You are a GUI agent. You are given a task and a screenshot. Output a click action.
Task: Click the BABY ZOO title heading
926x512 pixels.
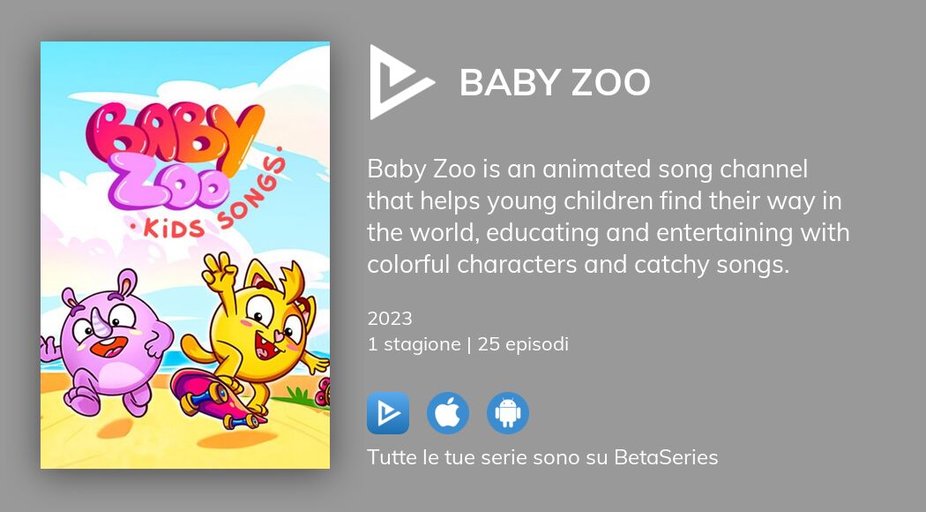(x=556, y=82)
